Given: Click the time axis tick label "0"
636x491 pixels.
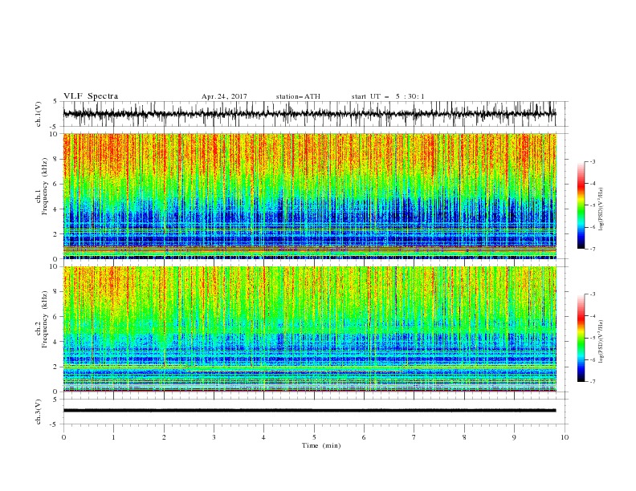Looking at the screenshot, I should coord(63,437).
